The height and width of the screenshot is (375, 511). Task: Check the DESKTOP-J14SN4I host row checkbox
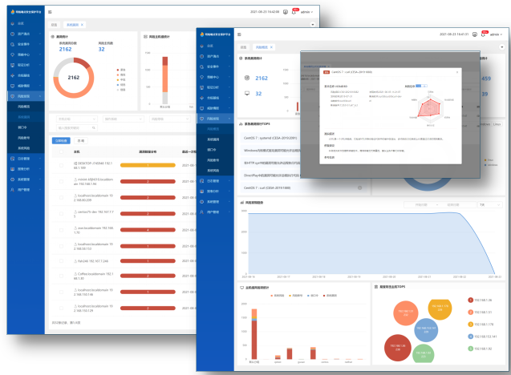(x=61, y=165)
